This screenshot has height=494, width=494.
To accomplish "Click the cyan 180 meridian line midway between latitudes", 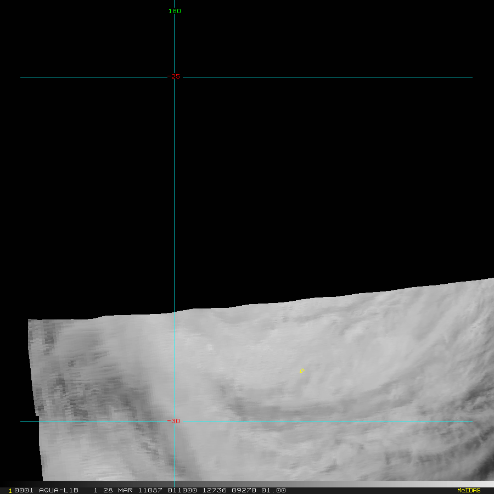I will coord(175,249).
